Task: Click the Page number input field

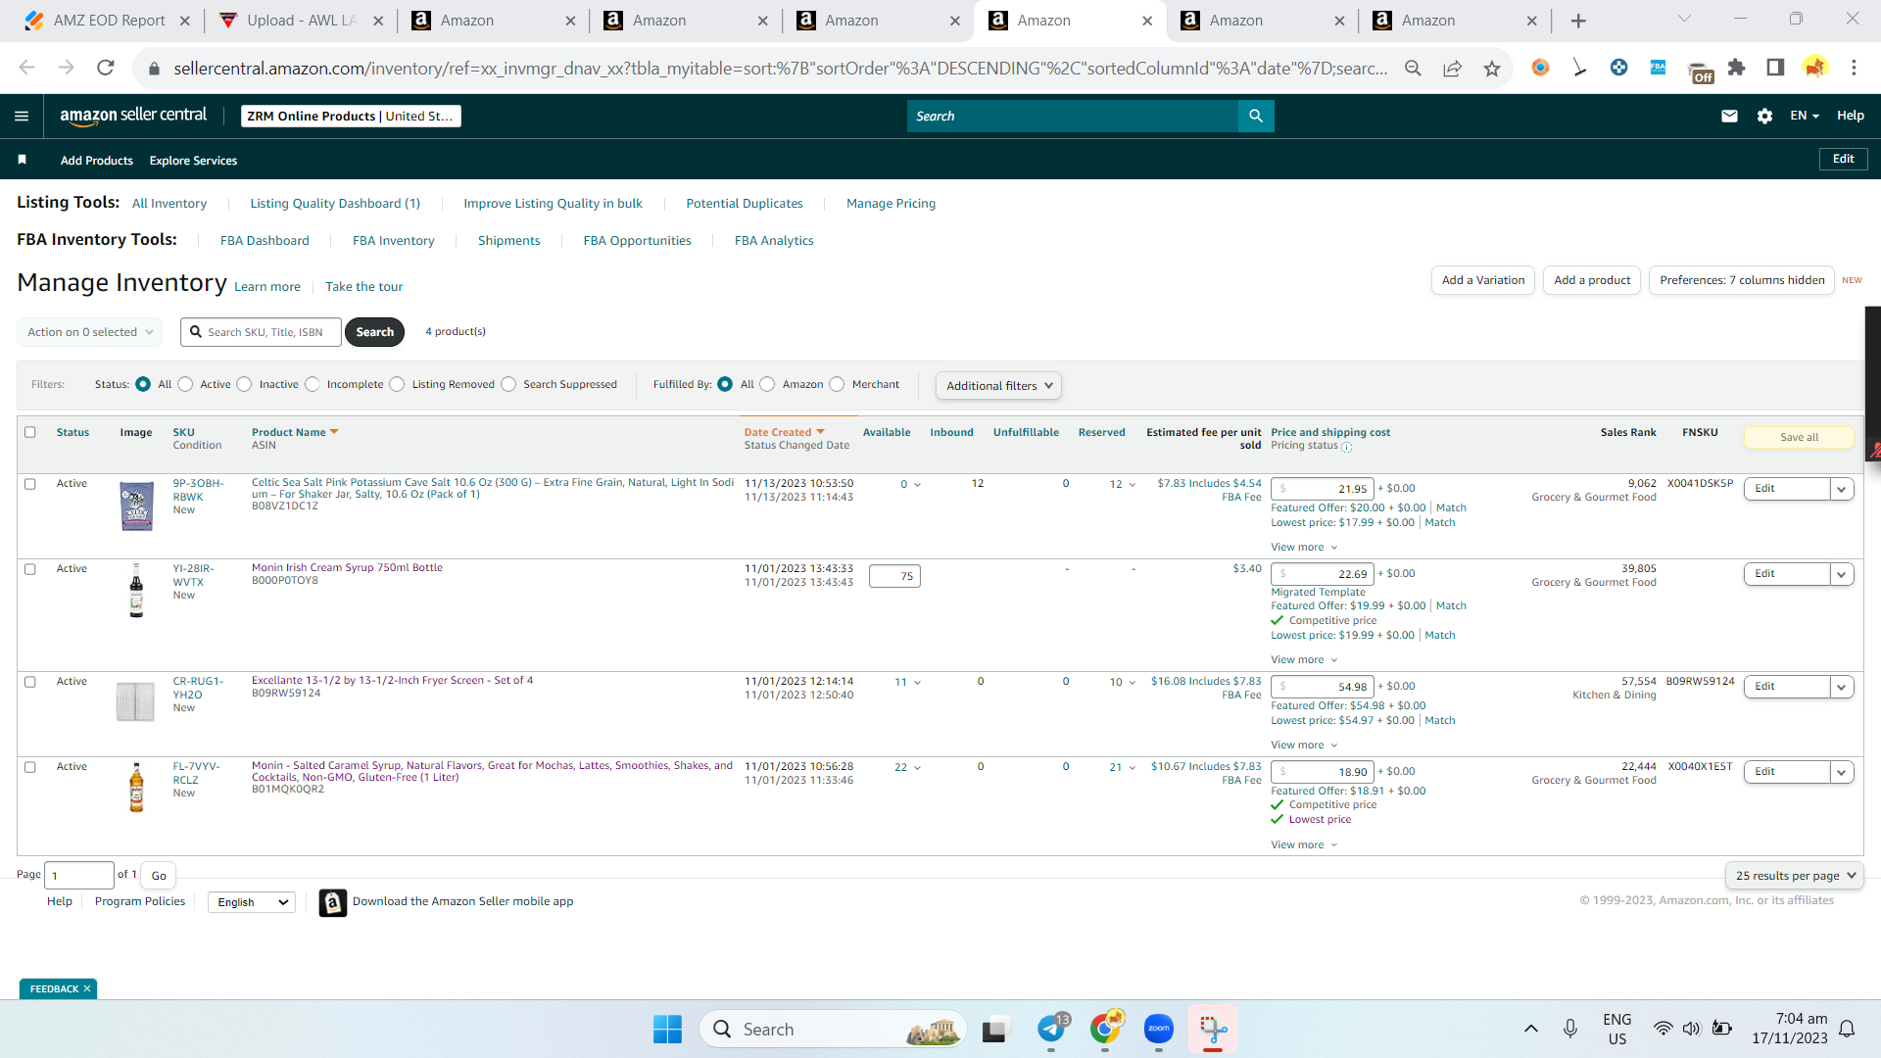Action: [x=79, y=876]
